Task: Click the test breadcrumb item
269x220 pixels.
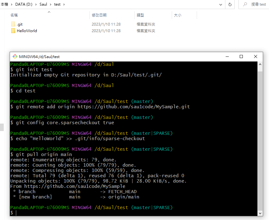Action: click(x=58, y=4)
